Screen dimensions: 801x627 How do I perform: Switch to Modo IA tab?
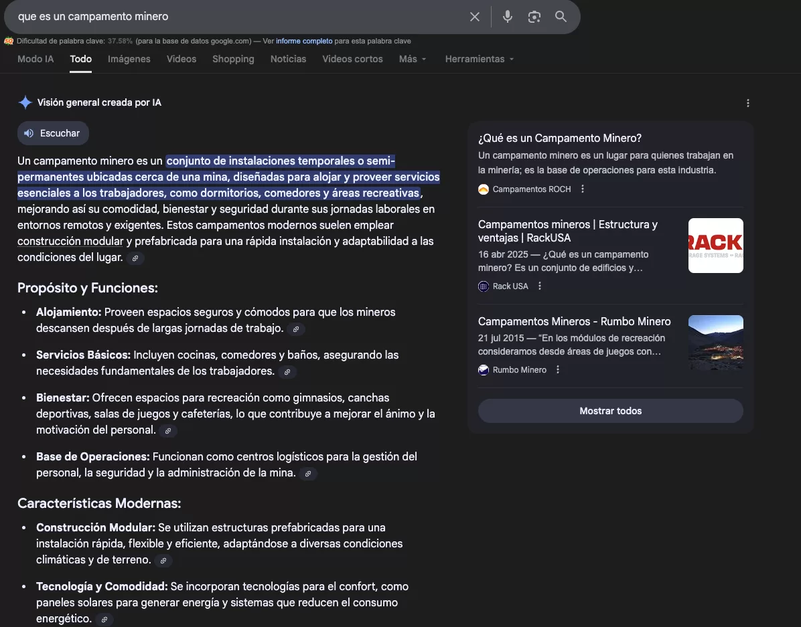pyautogui.click(x=35, y=60)
